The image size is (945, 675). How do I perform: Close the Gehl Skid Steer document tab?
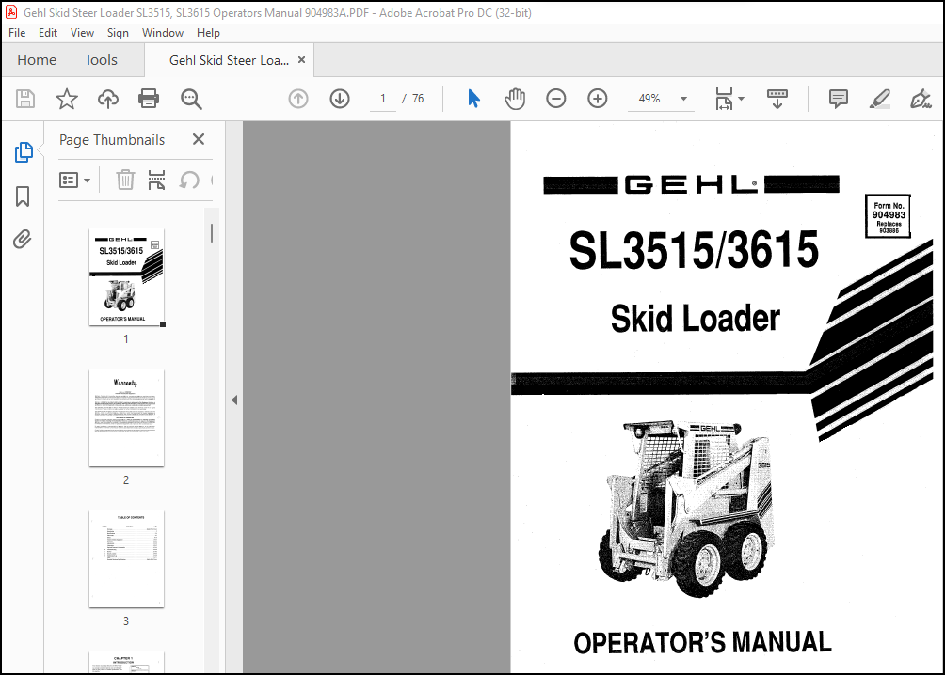coord(302,60)
